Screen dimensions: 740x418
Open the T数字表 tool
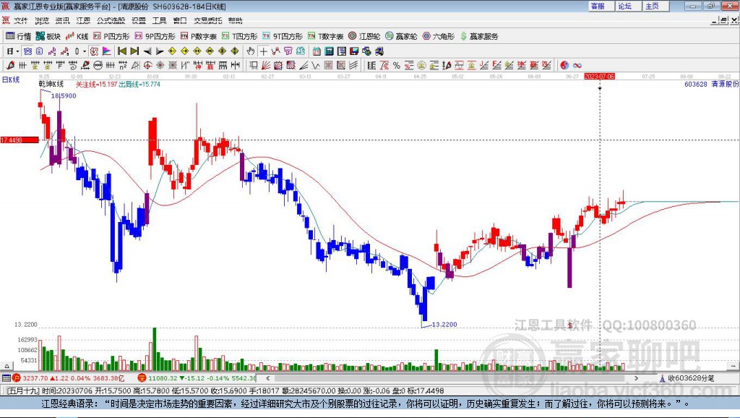coord(326,36)
